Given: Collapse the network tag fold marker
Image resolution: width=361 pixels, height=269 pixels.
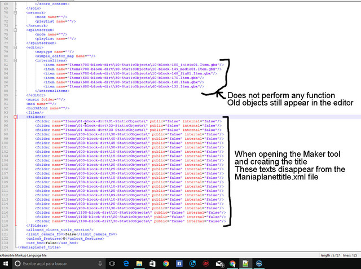Looking at the screenshot, I should [15, 12].
